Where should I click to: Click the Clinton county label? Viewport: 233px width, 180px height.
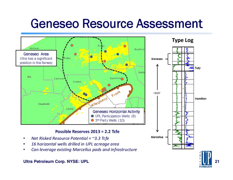click(x=77, y=82)
